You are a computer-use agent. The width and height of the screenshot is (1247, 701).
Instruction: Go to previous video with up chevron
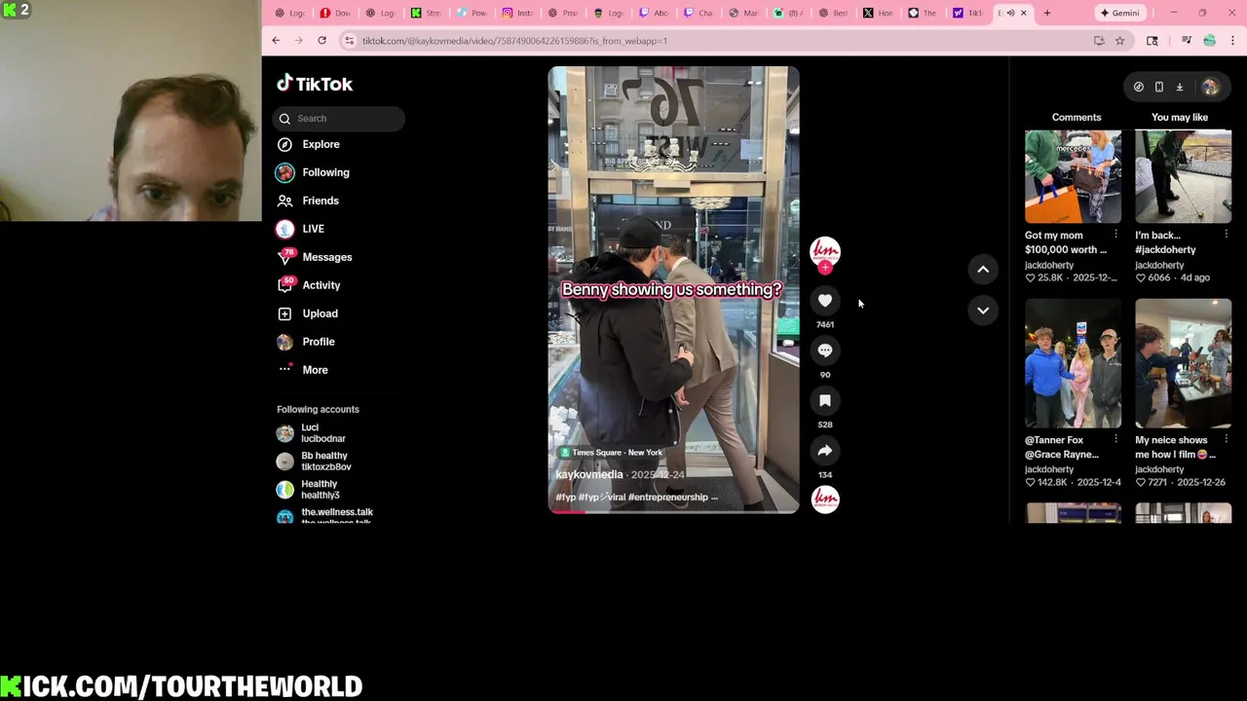coord(983,270)
